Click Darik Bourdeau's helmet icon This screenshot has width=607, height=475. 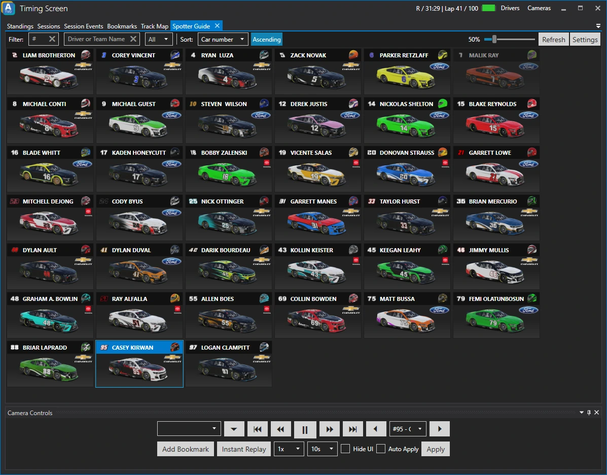pyautogui.click(x=264, y=250)
